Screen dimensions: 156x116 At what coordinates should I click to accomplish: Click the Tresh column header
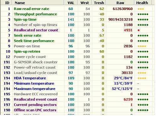coord(99,3)
